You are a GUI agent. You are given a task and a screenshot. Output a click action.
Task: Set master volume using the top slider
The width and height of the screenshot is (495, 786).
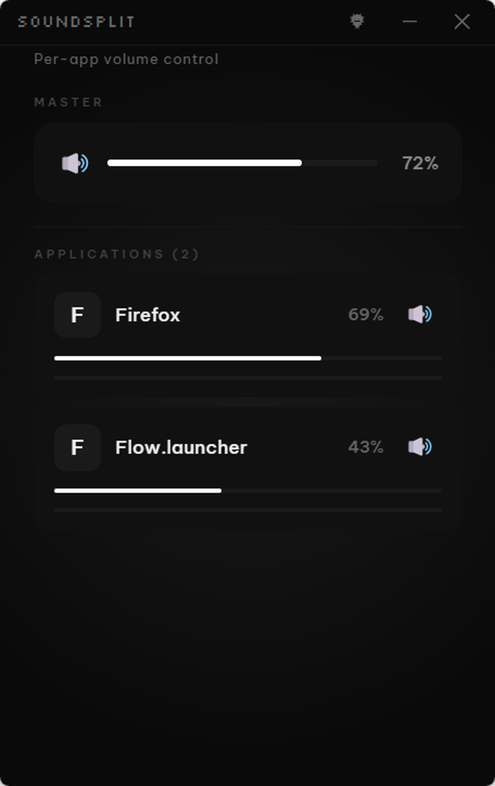tap(242, 162)
